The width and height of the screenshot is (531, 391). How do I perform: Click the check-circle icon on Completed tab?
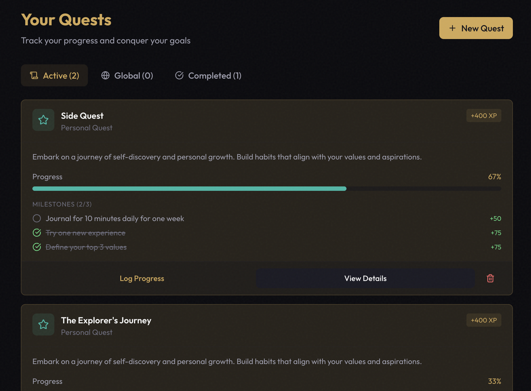pos(179,75)
